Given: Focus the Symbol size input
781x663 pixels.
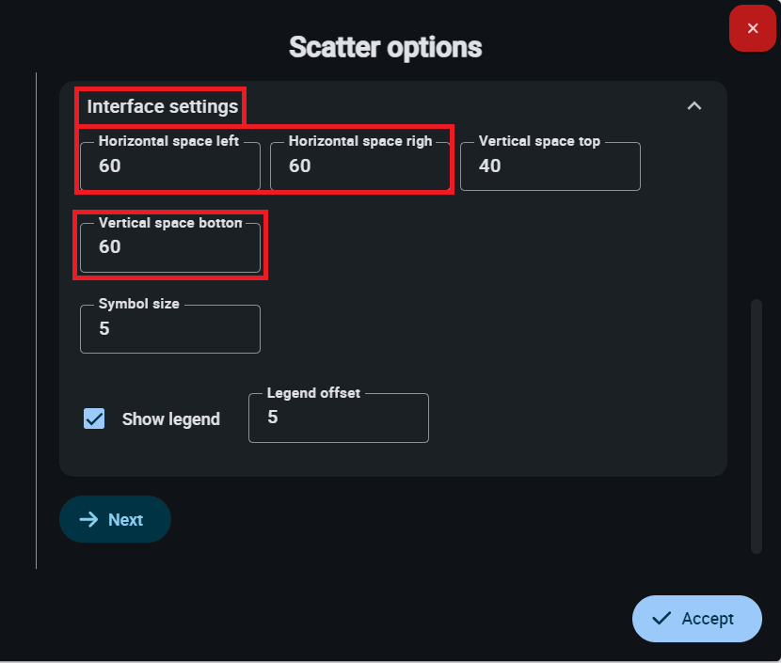Looking at the screenshot, I should point(169,329).
